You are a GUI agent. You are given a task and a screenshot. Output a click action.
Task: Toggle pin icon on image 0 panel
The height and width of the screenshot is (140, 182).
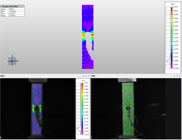[x=86, y=76]
